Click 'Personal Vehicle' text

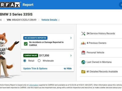pyautogui.click(x=95, y=52)
